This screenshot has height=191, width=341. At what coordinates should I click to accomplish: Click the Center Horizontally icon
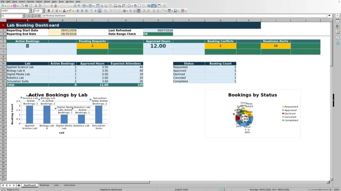tap(82, 11)
